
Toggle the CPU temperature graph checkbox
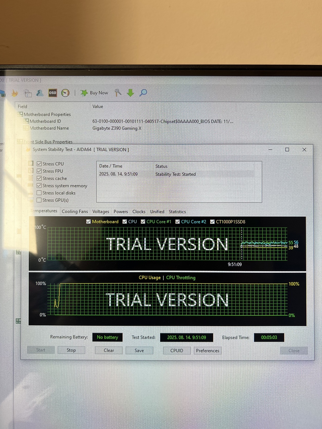pos(125,221)
